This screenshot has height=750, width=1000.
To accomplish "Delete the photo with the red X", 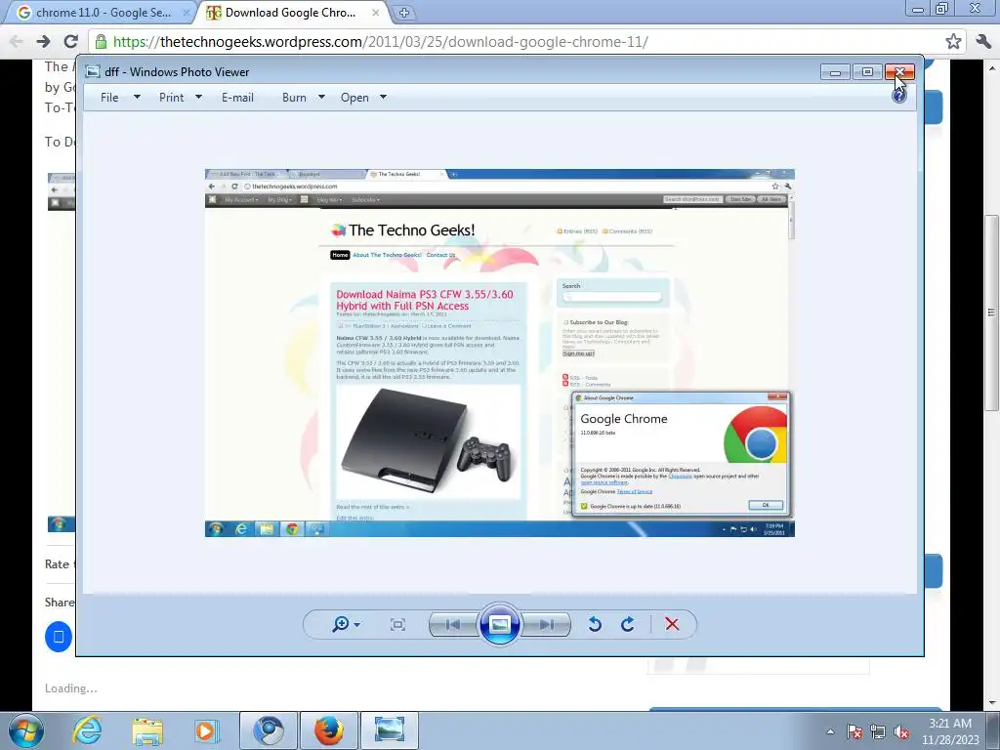I will (x=672, y=624).
